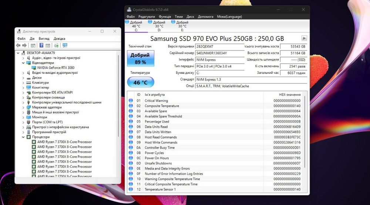Click blue status circle of Critical Warning row
This screenshot has width=370, height=205.
point(131,100)
